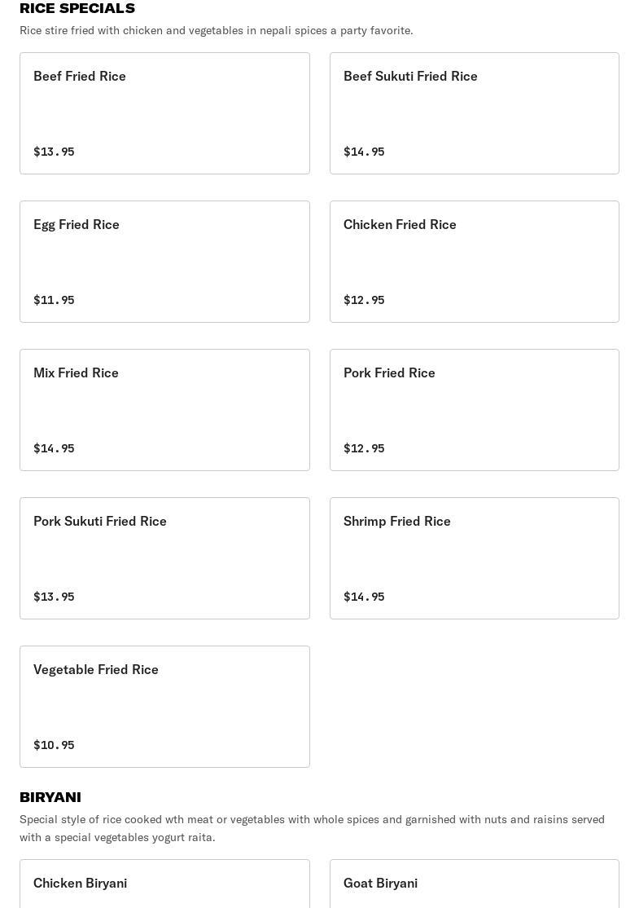Screen dimensions: 639x908
Task: Choose the Shrimp Fried Rice card
Action: coord(474,558)
